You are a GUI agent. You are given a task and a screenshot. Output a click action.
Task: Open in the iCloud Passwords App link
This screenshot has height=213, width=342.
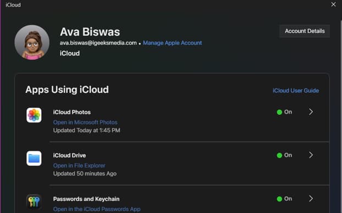(x=97, y=209)
